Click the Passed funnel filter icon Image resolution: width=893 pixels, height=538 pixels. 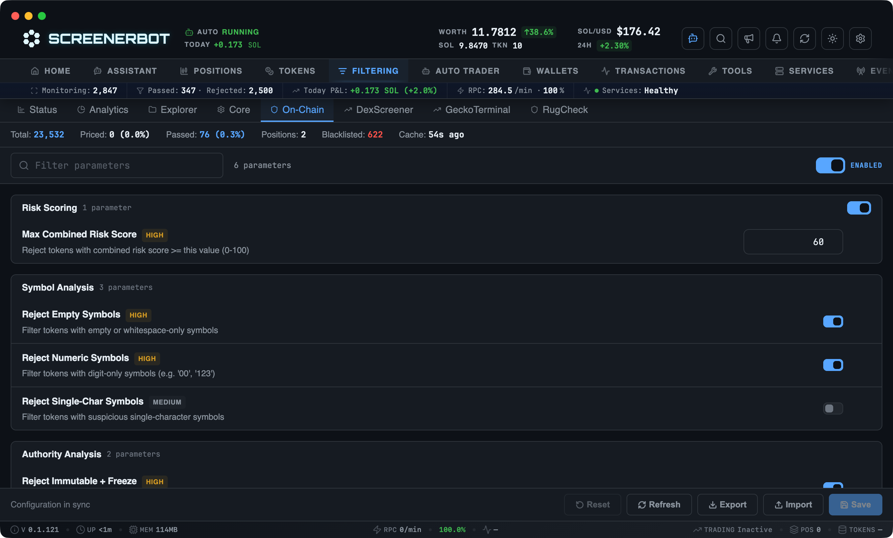140,91
